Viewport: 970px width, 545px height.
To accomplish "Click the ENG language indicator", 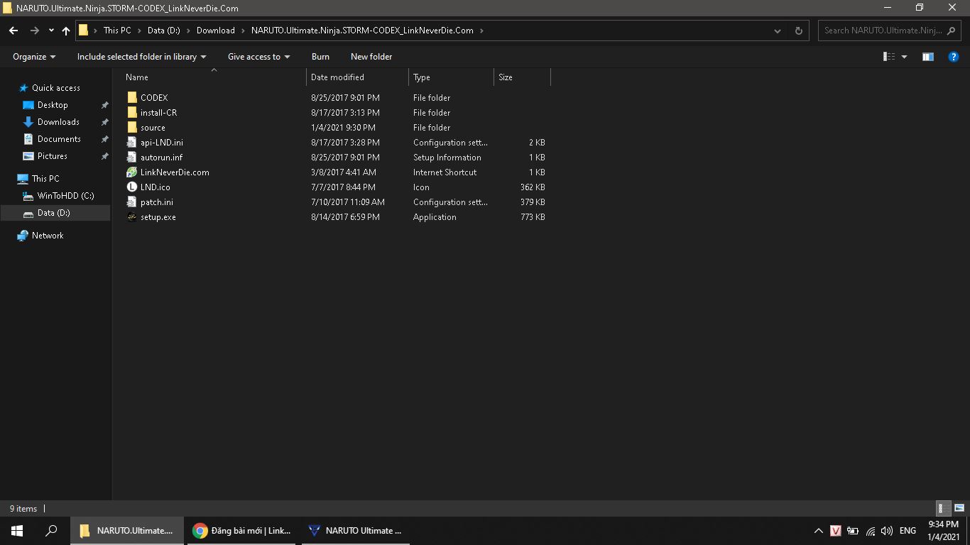I will (x=908, y=531).
